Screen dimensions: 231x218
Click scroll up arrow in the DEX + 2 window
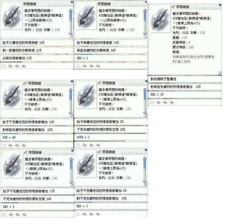[71, 159]
